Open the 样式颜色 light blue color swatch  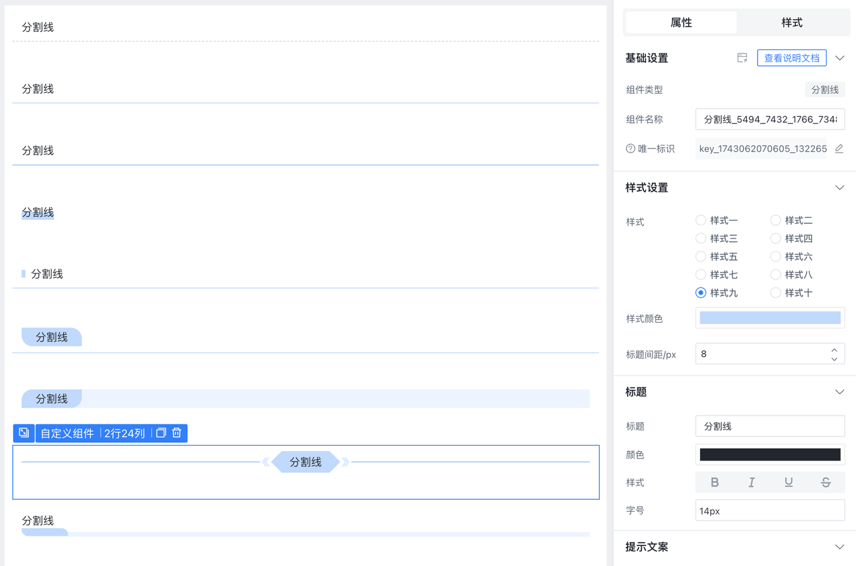pyautogui.click(x=770, y=318)
